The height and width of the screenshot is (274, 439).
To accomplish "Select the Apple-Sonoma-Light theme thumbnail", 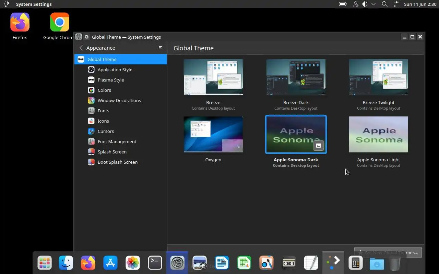I will pos(379,134).
